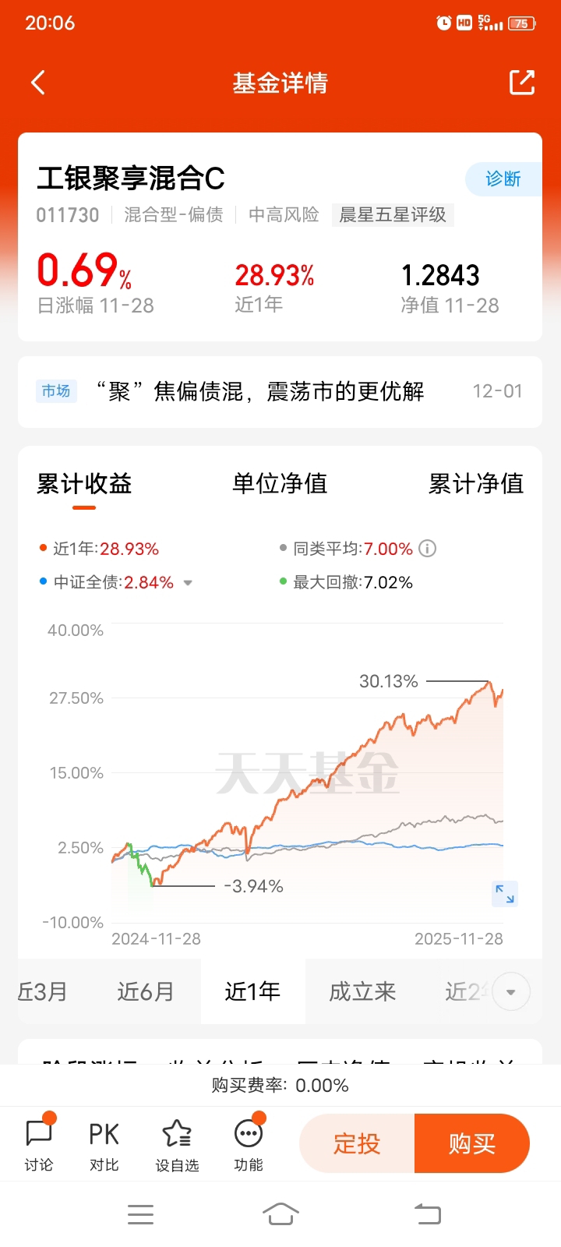This screenshot has height=1247, width=561.
Task: Tap the 晨星五星评级 rating tag
Action: (x=393, y=215)
